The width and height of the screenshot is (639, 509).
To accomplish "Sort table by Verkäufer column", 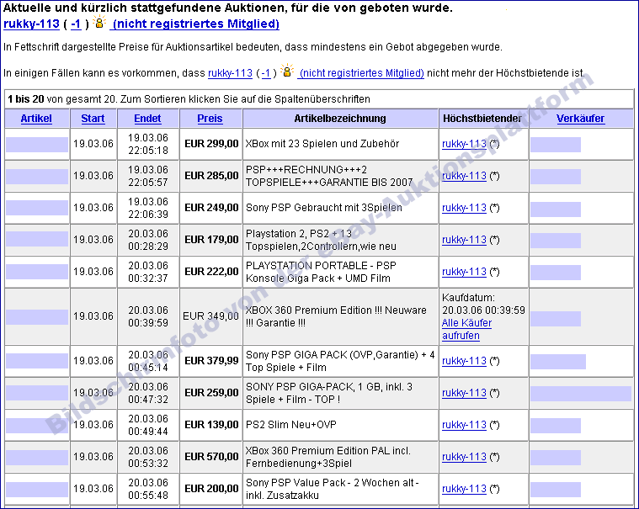I will point(581,119).
